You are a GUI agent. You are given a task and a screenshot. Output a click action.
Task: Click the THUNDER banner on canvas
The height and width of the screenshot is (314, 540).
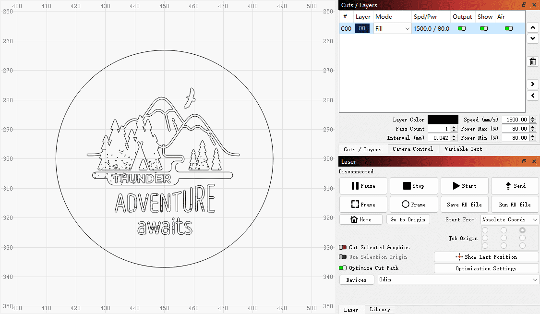141,178
